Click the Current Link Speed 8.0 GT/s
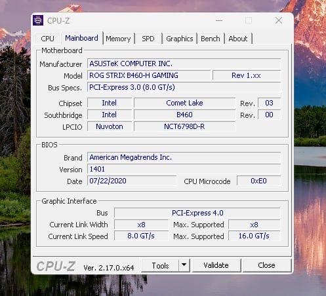Screen dimensions: 326x296 [141, 236]
